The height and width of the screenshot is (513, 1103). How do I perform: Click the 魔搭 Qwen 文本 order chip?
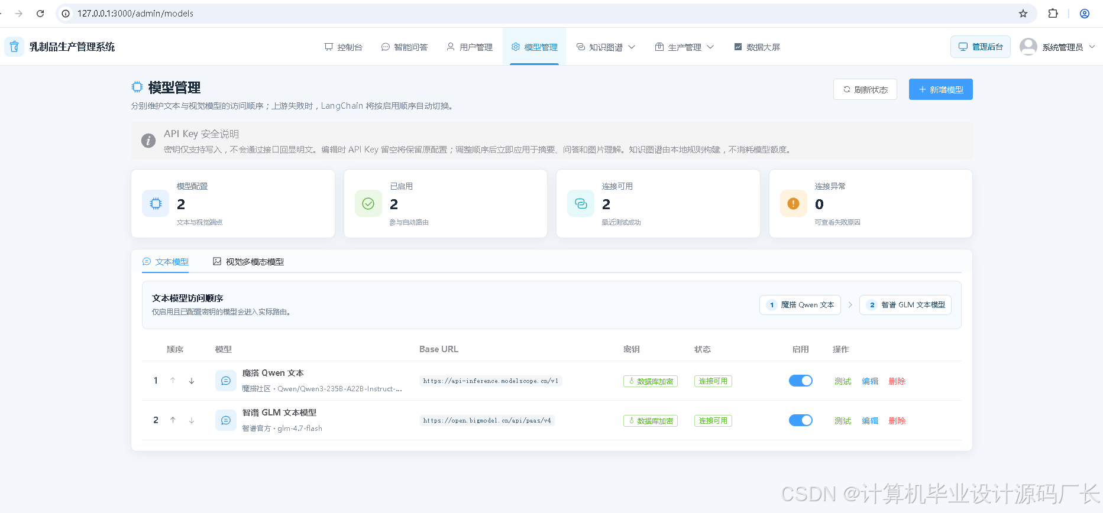click(800, 305)
